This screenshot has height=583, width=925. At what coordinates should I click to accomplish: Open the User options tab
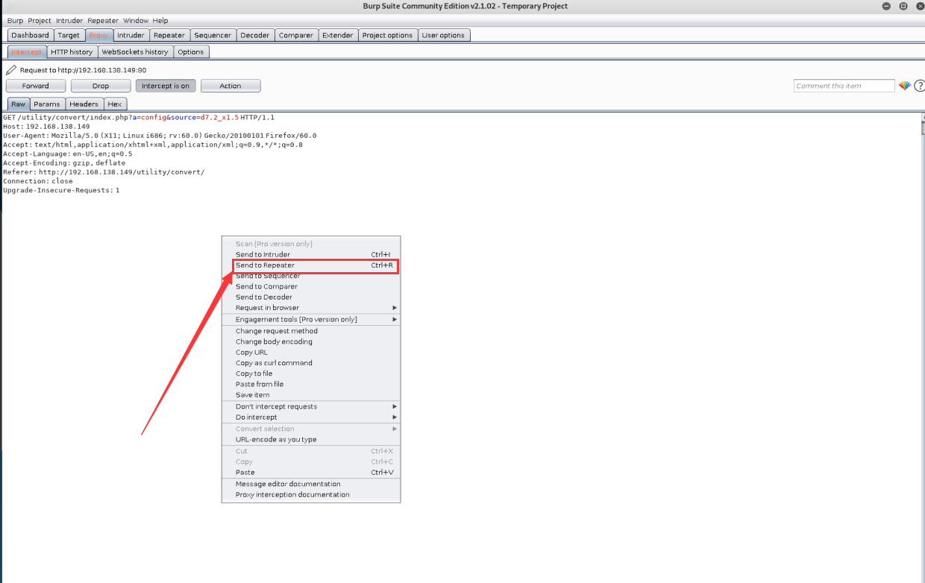[443, 35]
